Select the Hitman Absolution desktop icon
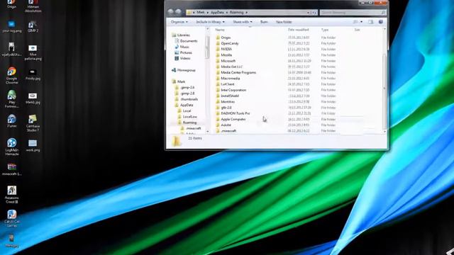Image resolution: width=454 pixels, height=255 pixels. [33, 6]
